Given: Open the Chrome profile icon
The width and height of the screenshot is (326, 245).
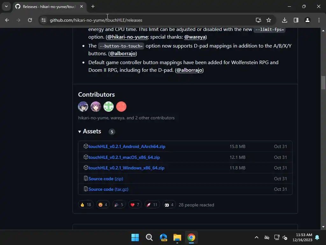Looking at the screenshot, I should pyautogui.click(x=308, y=20).
